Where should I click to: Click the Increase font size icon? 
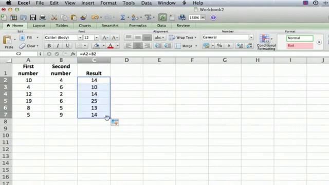(x=105, y=38)
